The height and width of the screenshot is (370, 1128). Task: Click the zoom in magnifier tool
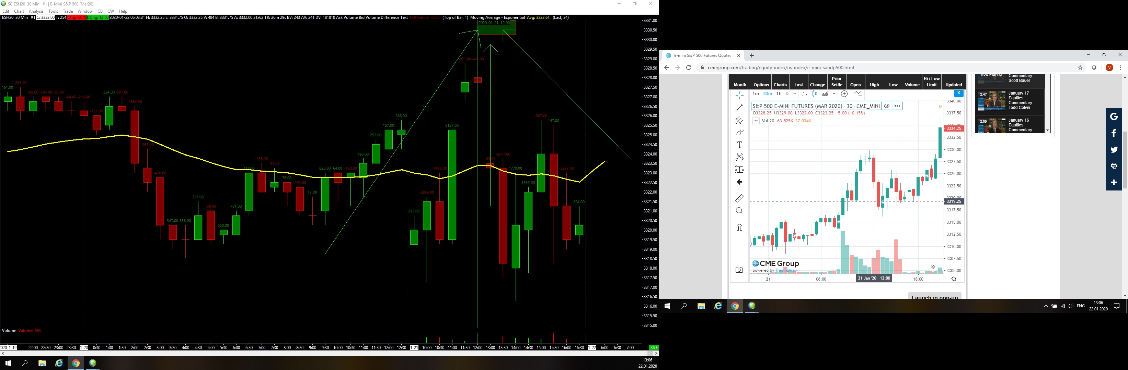click(740, 211)
